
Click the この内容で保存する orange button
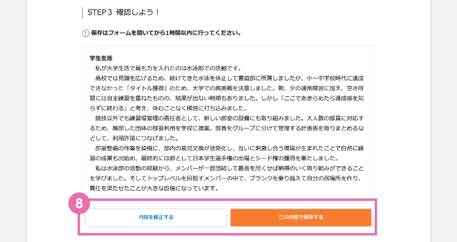click(x=301, y=217)
